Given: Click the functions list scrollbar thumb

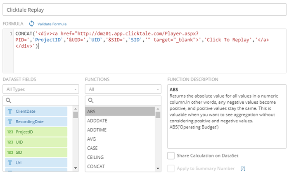Looking at the screenshot, I should (158, 114).
